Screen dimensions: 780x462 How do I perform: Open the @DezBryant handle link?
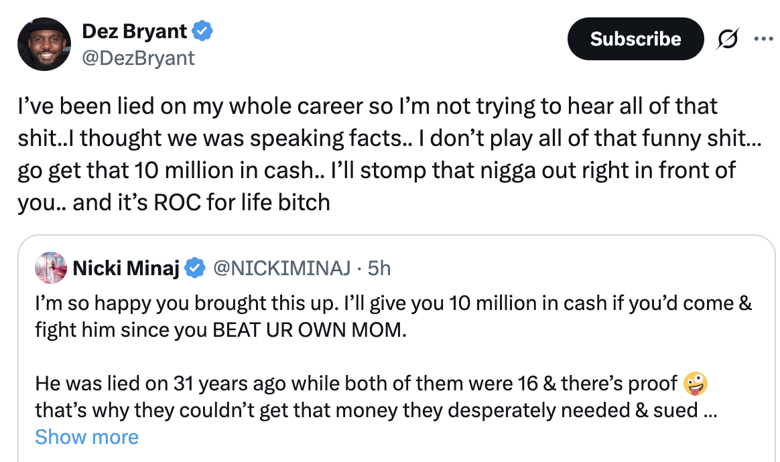(138, 58)
